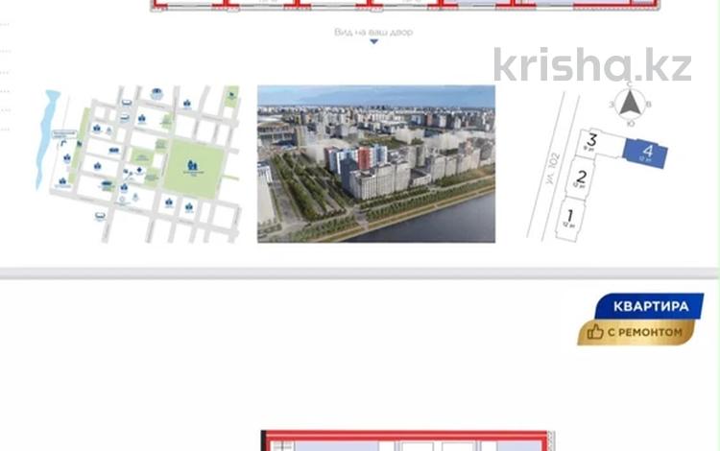The width and height of the screenshot is (720, 451).
Task: Click the thumbs-up icon on the gold badge
Action: point(595,331)
